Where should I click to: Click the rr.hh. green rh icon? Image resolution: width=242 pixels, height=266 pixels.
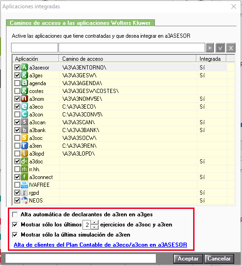24,169
